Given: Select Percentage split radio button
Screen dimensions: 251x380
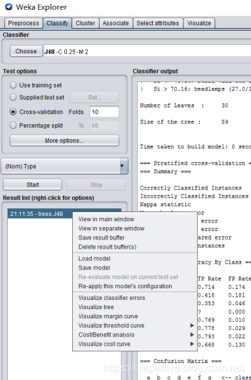Looking at the screenshot, I should pyautogui.click(x=13, y=126).
